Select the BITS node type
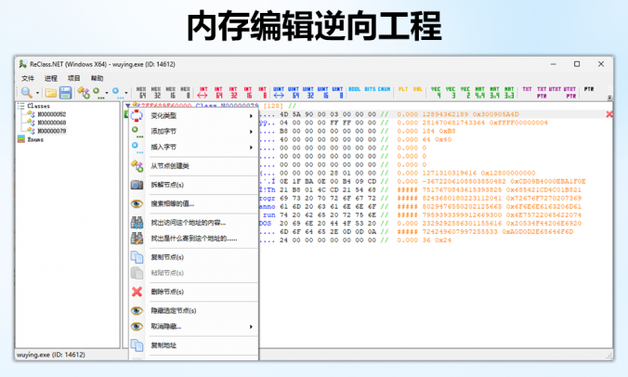Viewport: 628px width, 377px height. point(370,89)
